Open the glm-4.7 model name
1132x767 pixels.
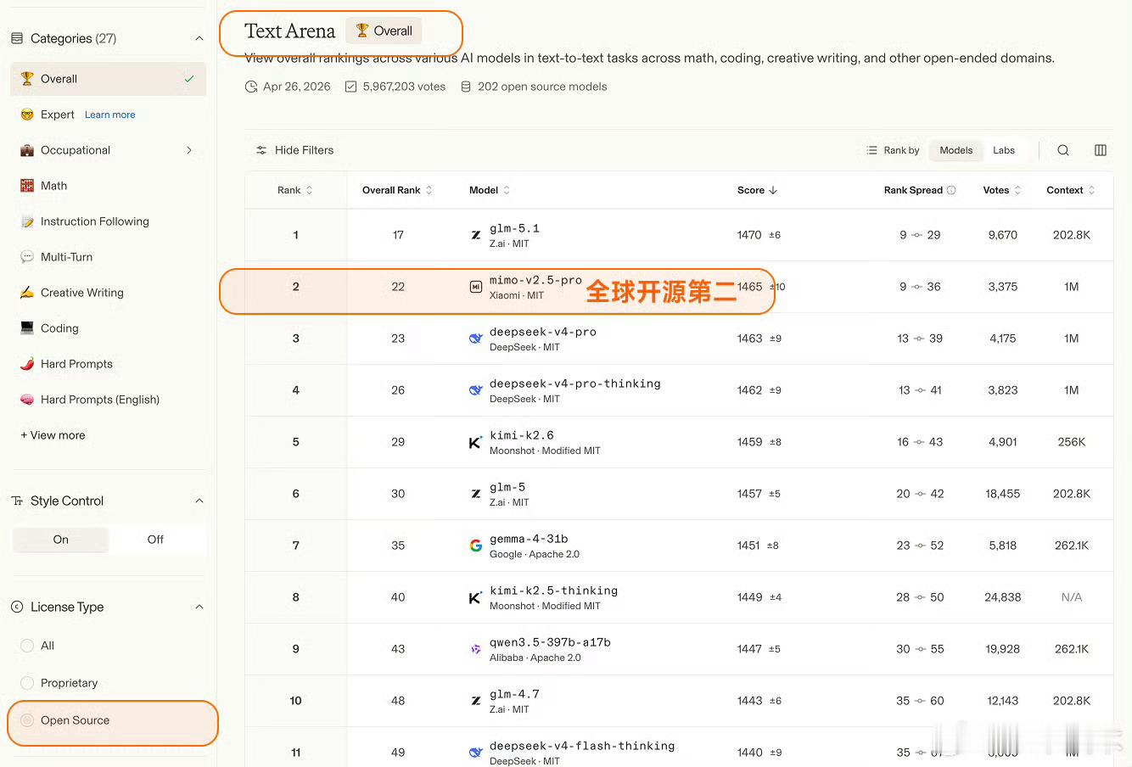(x=514, y=694)
